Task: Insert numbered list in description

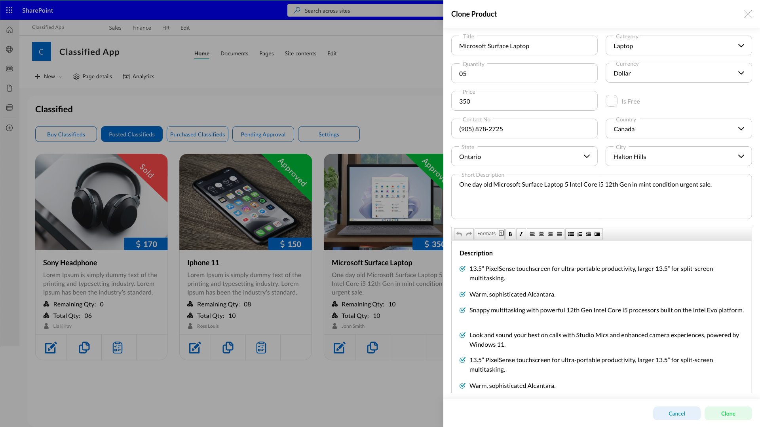Action: (580, 234)
